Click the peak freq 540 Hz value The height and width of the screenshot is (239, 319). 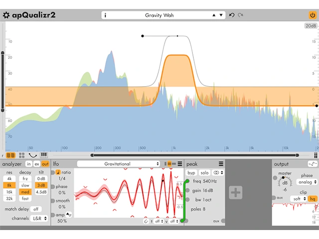pyautogui.click(x=210, y=181)
